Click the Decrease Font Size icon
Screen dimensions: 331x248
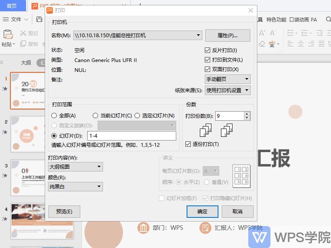272,32
